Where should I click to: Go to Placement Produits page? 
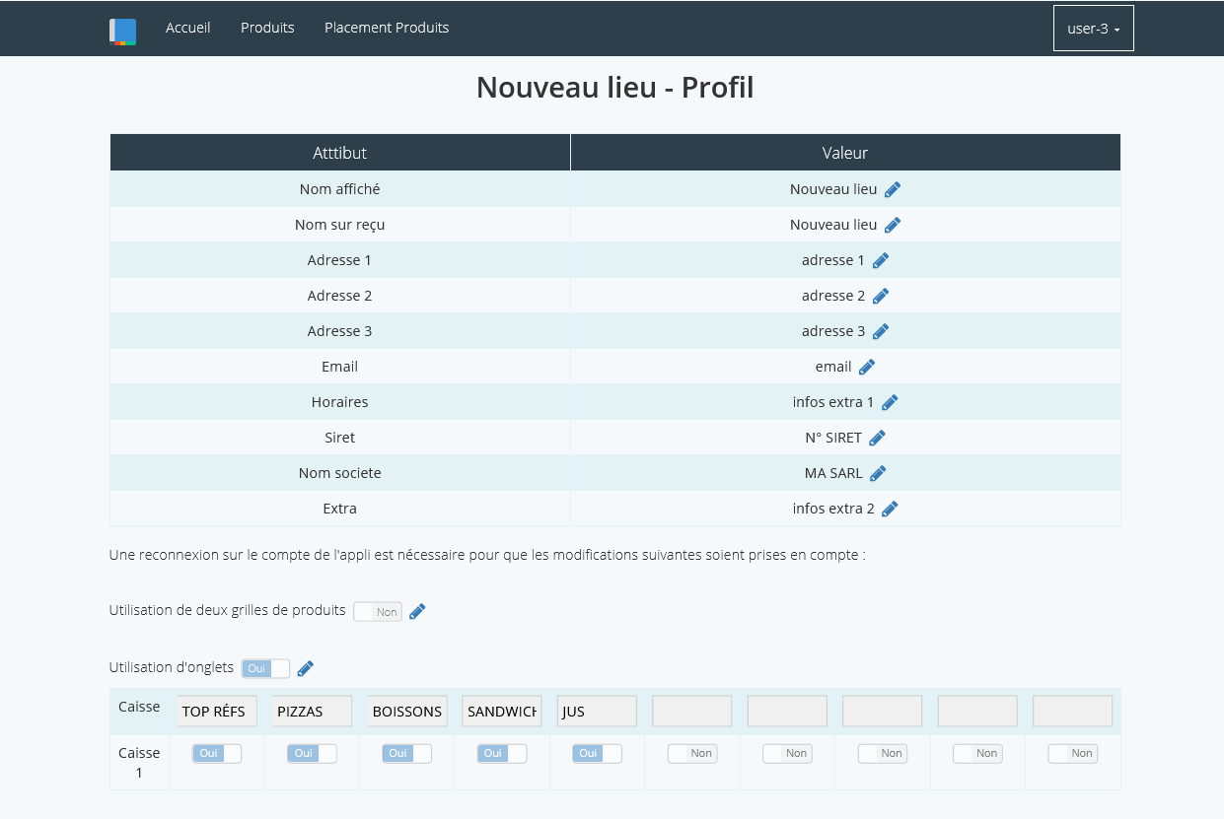(x=387, y=28)
